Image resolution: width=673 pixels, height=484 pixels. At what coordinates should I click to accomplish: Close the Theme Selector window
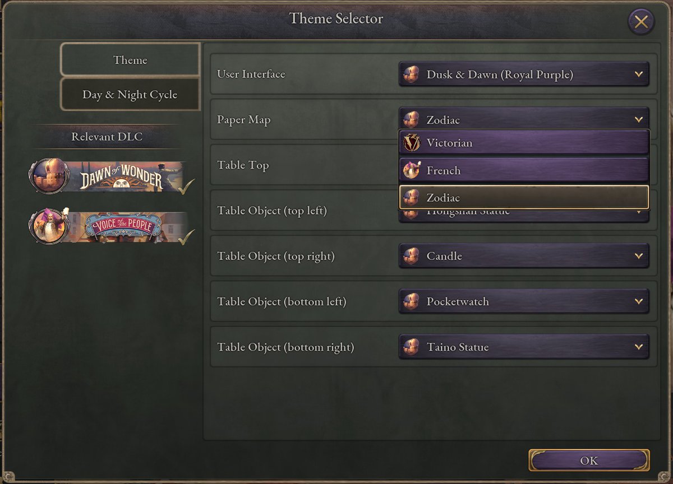pyautogui.click(x=641, y=22)
